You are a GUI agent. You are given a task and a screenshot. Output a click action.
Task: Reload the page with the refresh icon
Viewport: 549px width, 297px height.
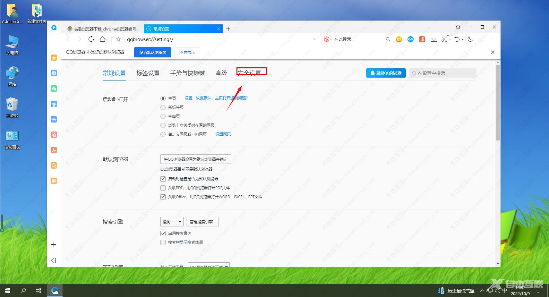coord(91,39)
